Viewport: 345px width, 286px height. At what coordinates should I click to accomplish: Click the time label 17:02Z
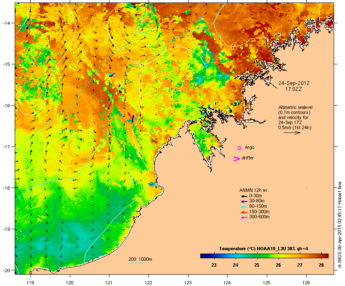tap(294, 89)
